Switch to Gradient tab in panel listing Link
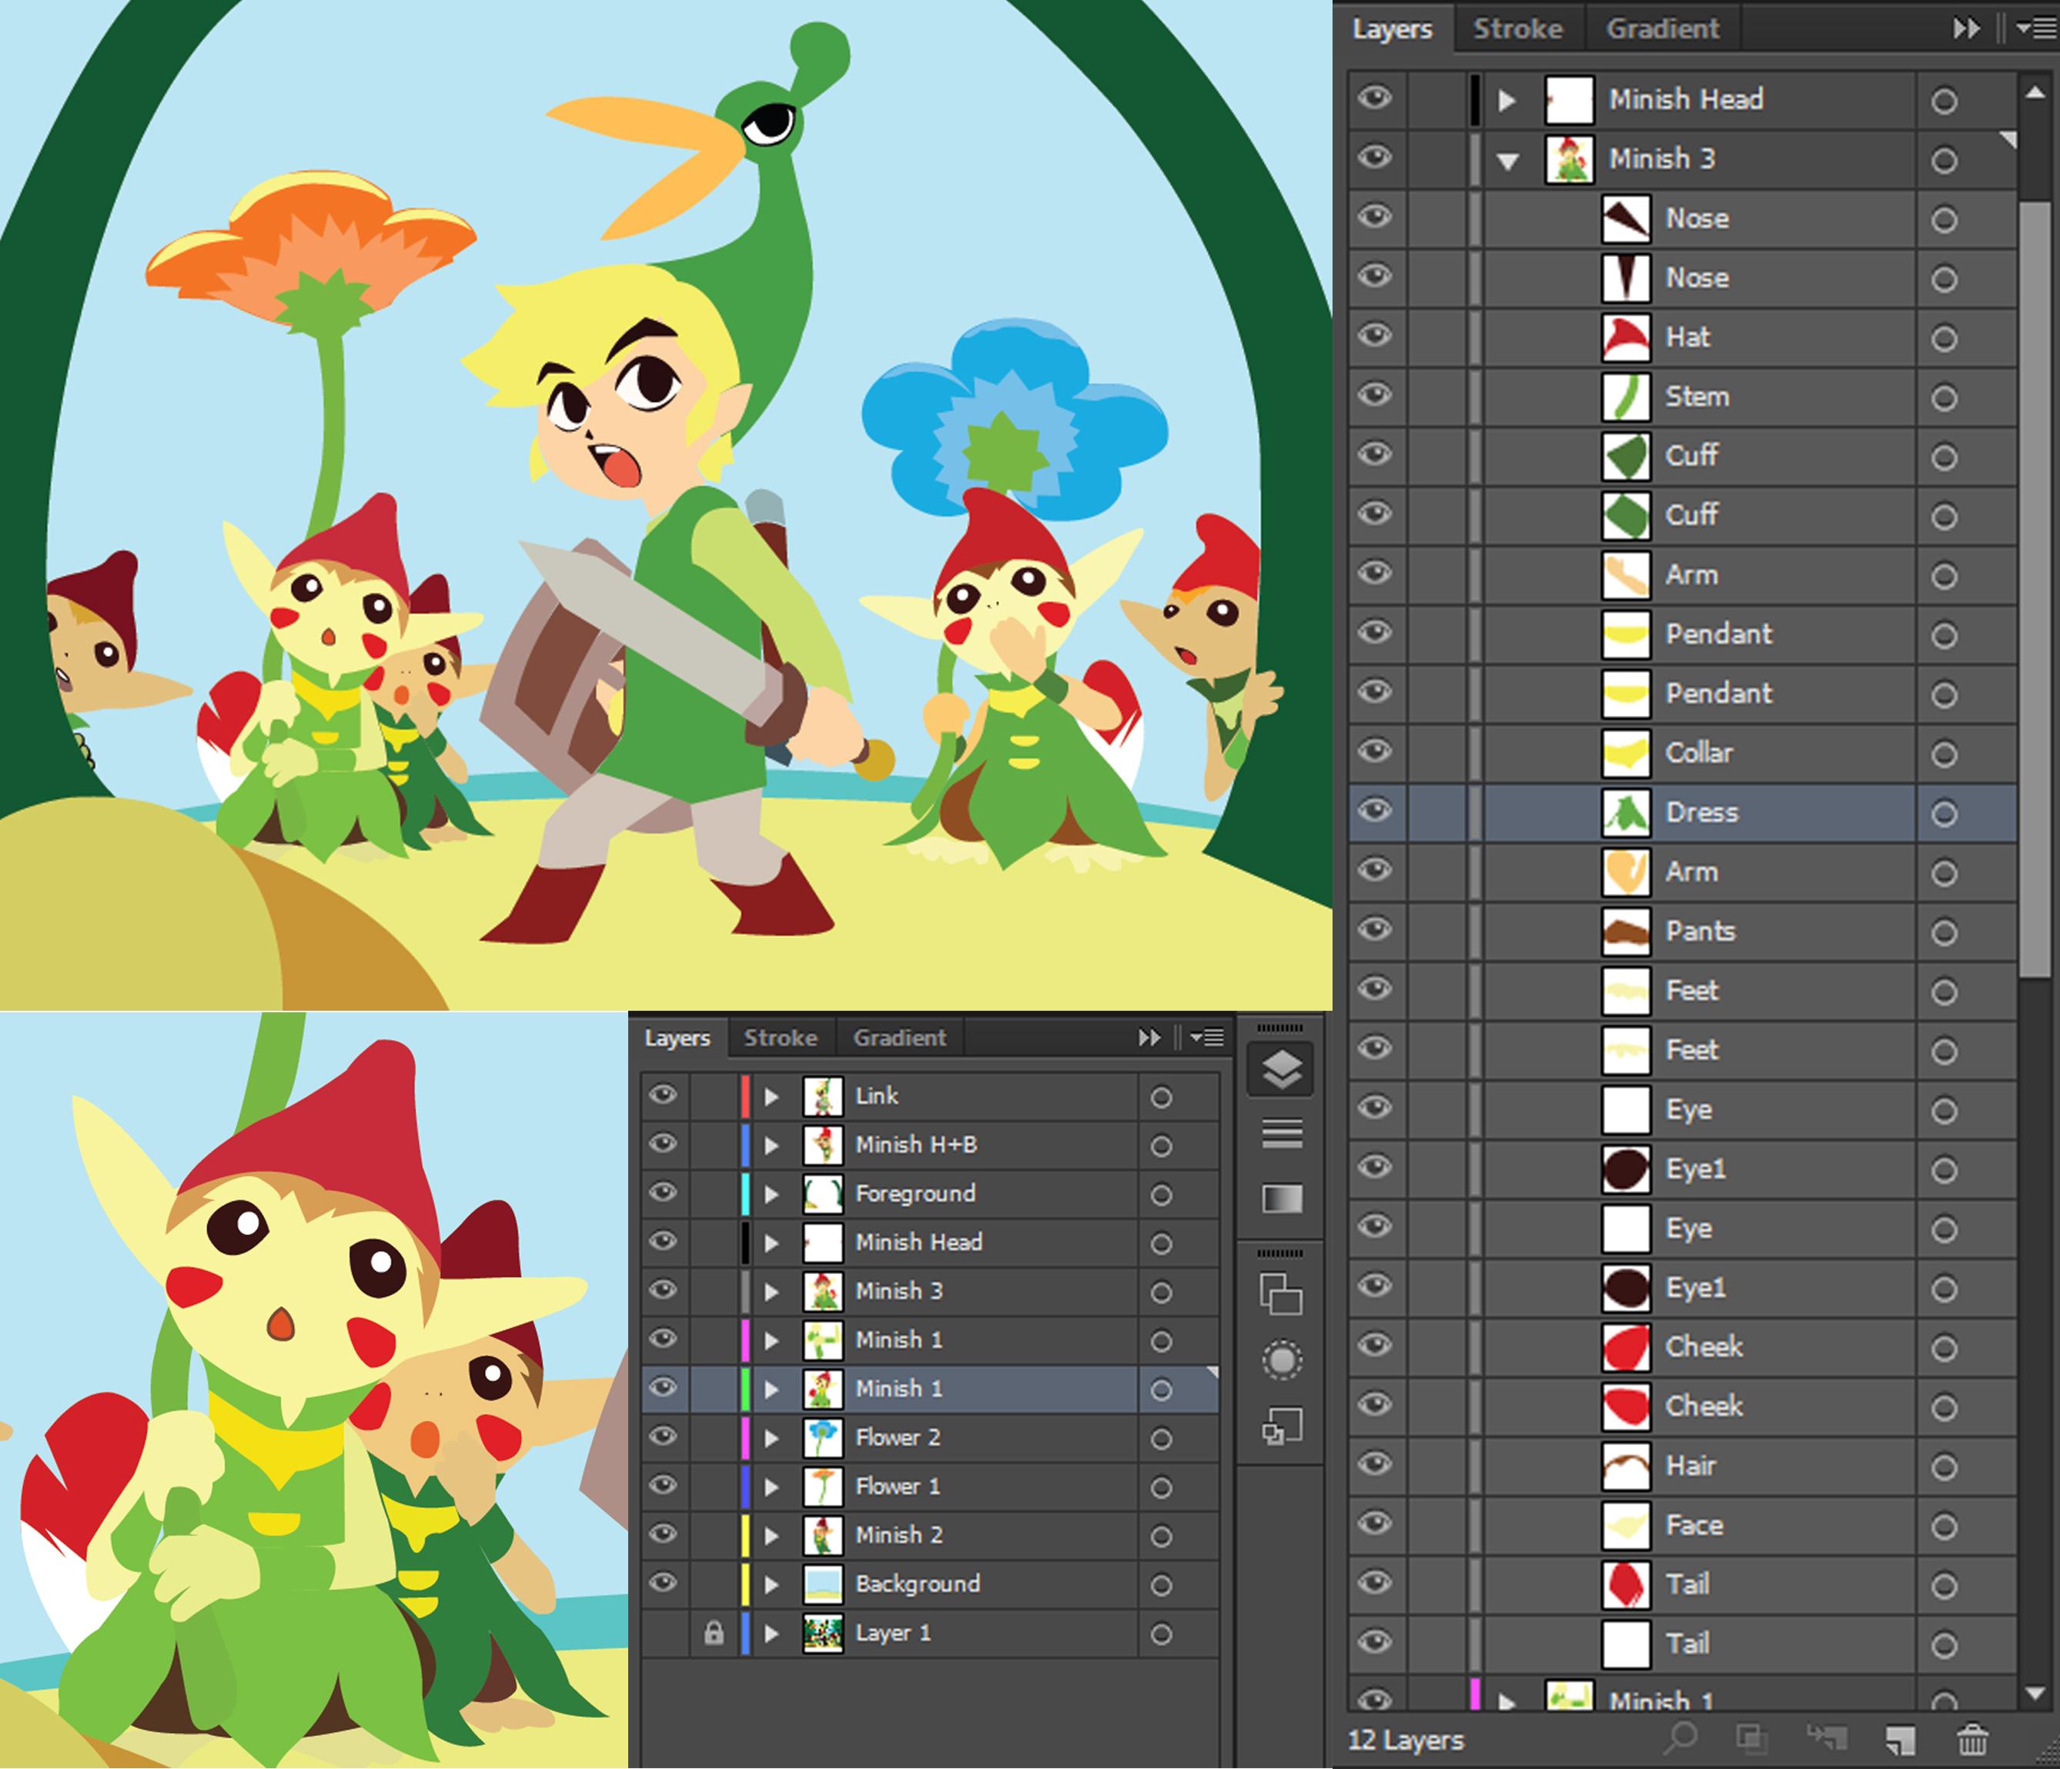This screenshot has height=1769, width=2060. pyautogui.click(x=899, y=1037)
